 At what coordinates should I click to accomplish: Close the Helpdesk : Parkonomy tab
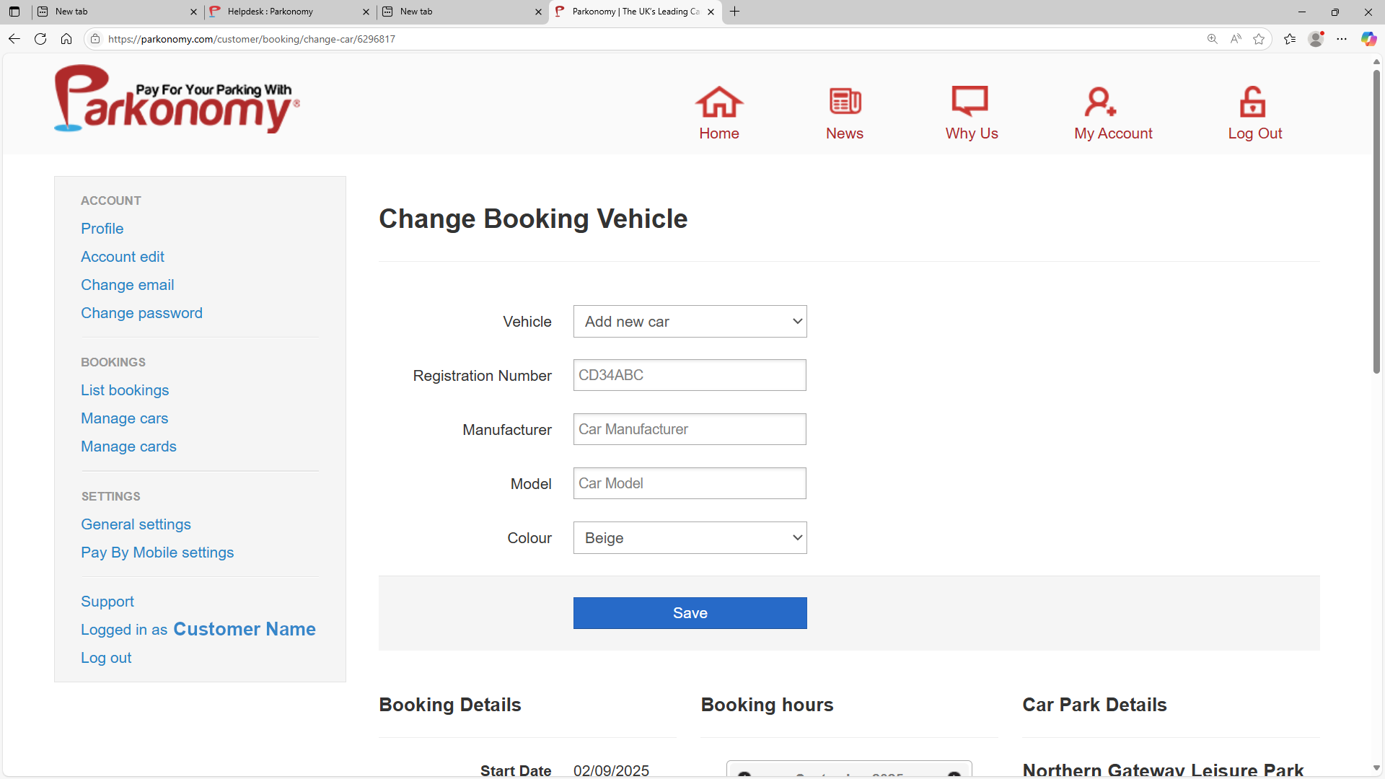click(366, 12)
